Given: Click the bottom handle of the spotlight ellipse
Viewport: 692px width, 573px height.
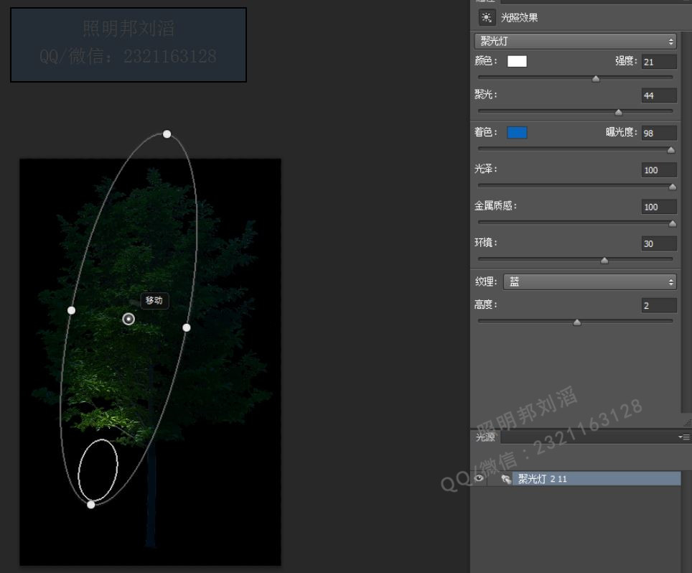Looking at the screenshot, I should pos(90,505).
